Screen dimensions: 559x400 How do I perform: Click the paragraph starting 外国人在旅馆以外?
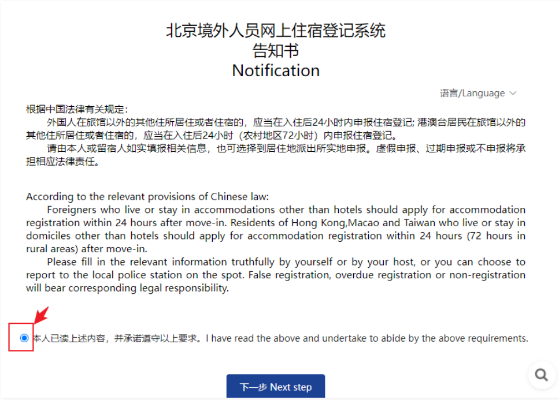[x=276, y=129]
